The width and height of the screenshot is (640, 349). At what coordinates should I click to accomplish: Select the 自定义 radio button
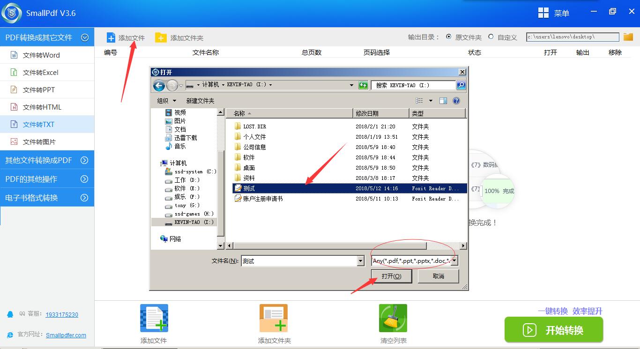point(491,37)
